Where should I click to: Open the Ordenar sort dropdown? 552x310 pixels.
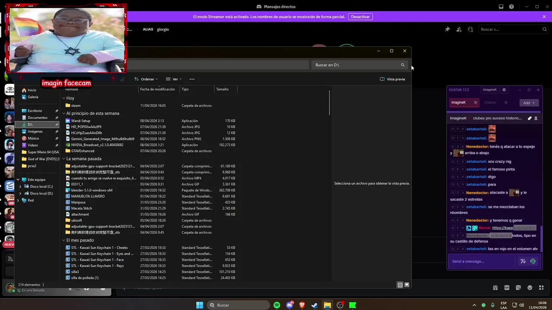pyautogui.click(x=146, y=79)
